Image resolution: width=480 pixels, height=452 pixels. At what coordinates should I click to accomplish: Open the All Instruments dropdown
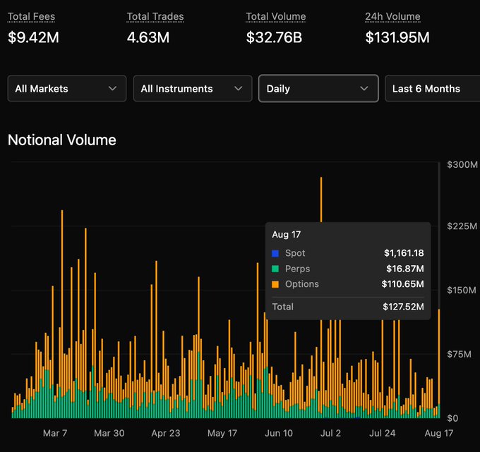tap(193, 89)
